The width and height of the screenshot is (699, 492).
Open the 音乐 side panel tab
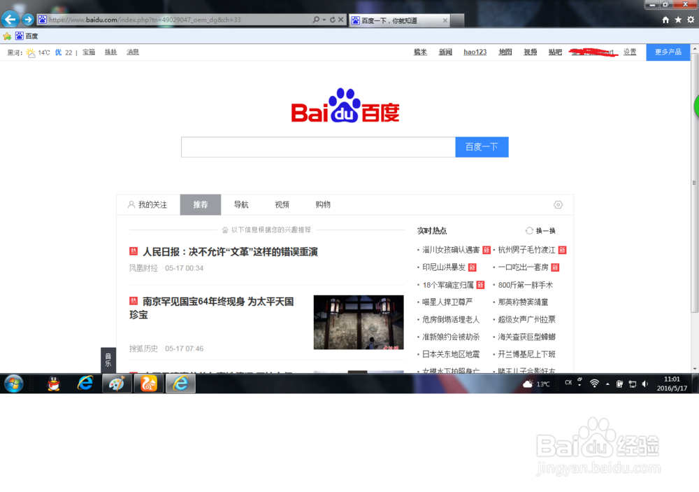click(108, 360)
